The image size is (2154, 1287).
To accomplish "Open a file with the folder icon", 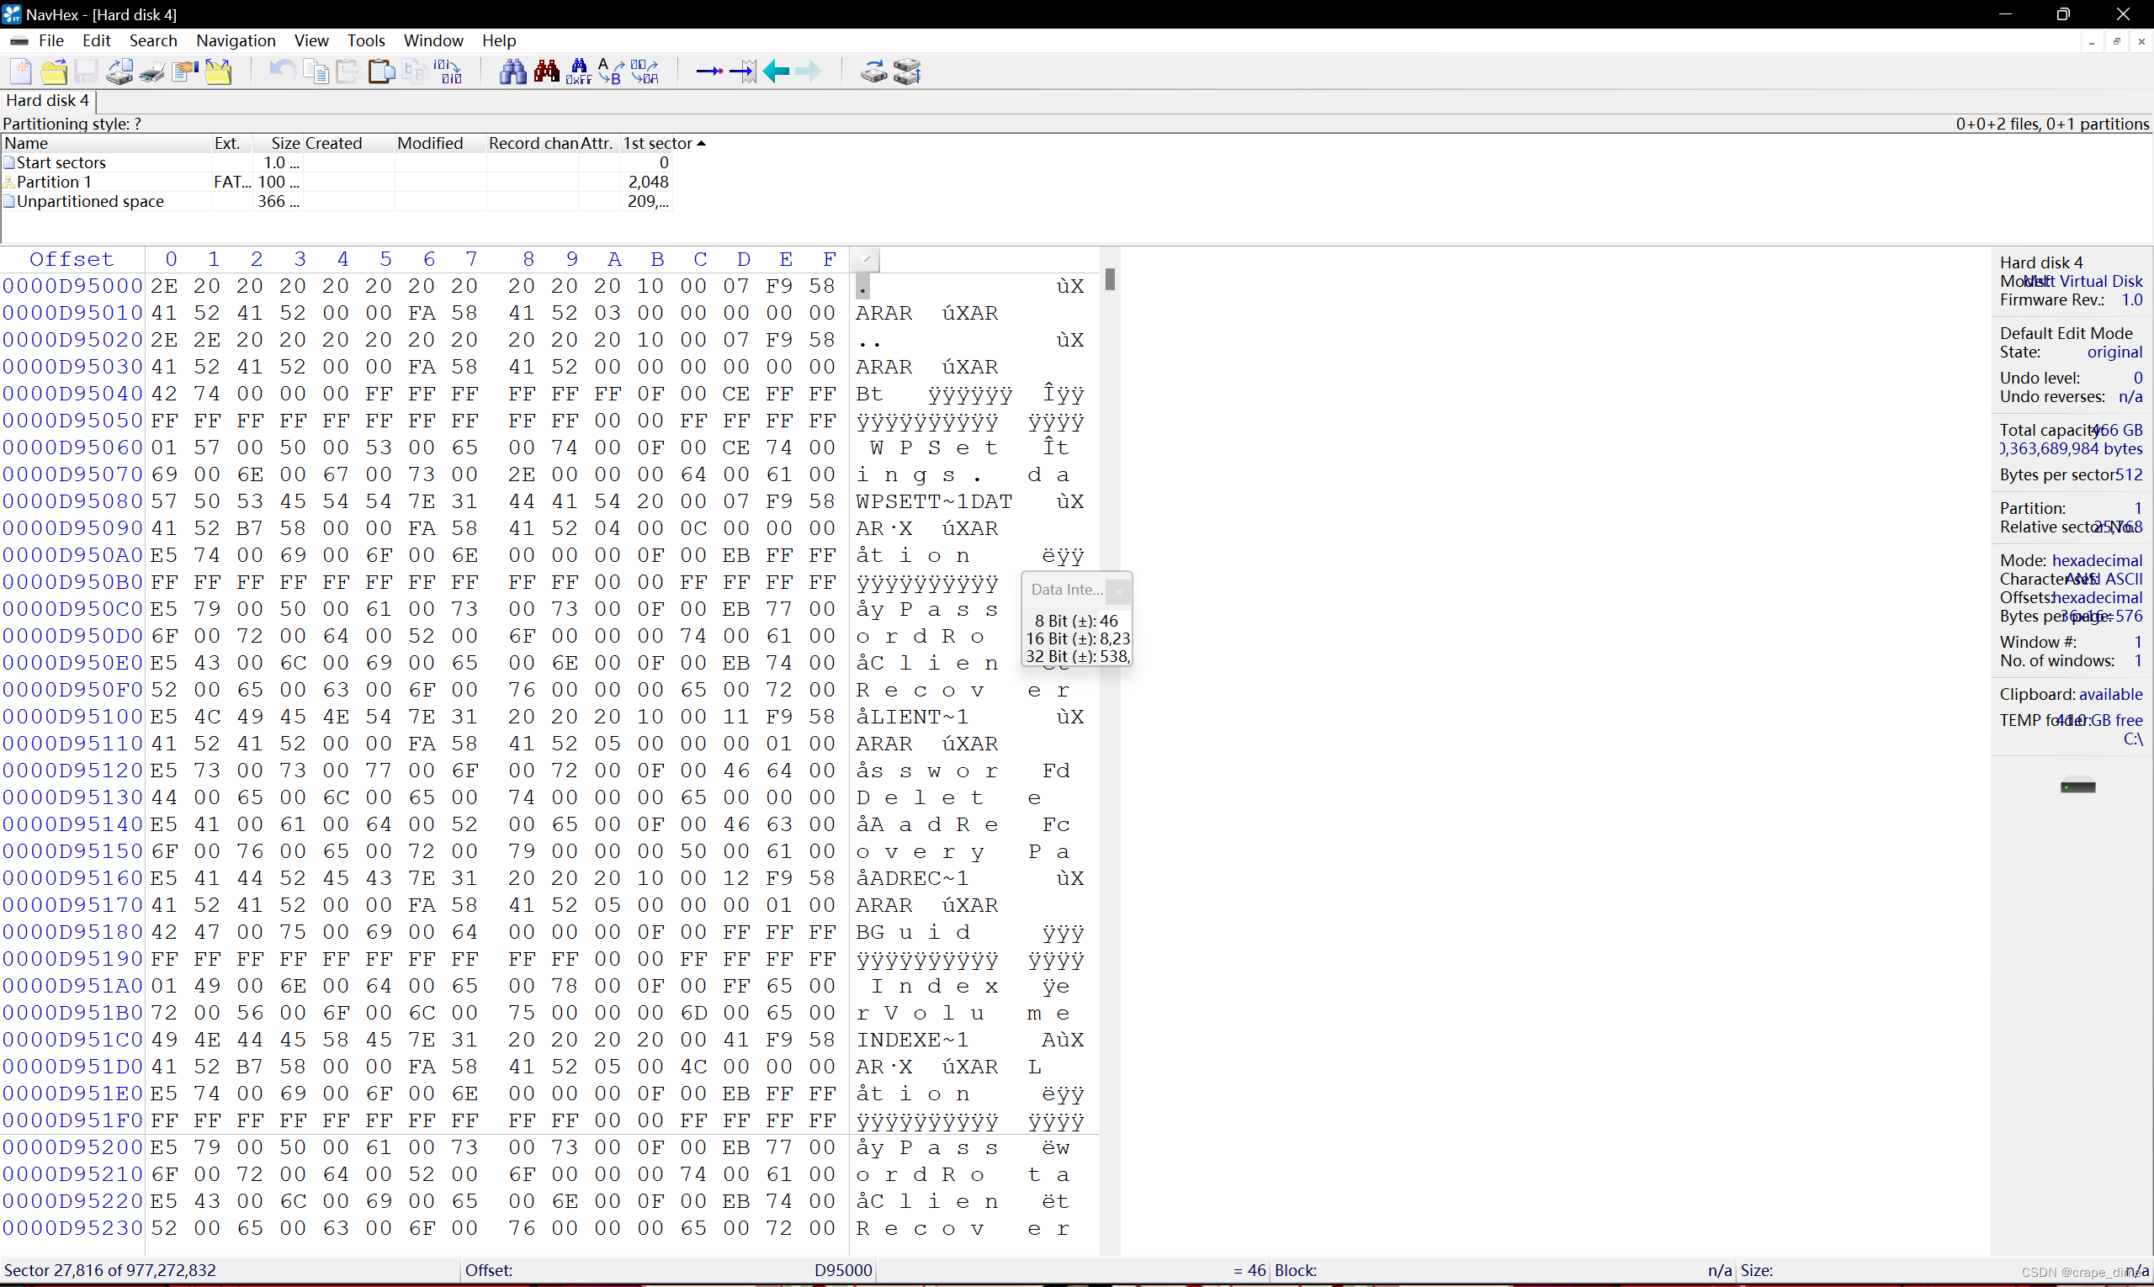I will click(54, 71).
